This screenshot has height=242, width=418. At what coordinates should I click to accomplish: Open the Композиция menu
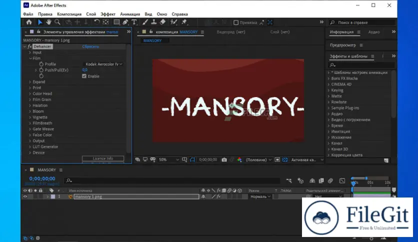[x=69, y=14]
